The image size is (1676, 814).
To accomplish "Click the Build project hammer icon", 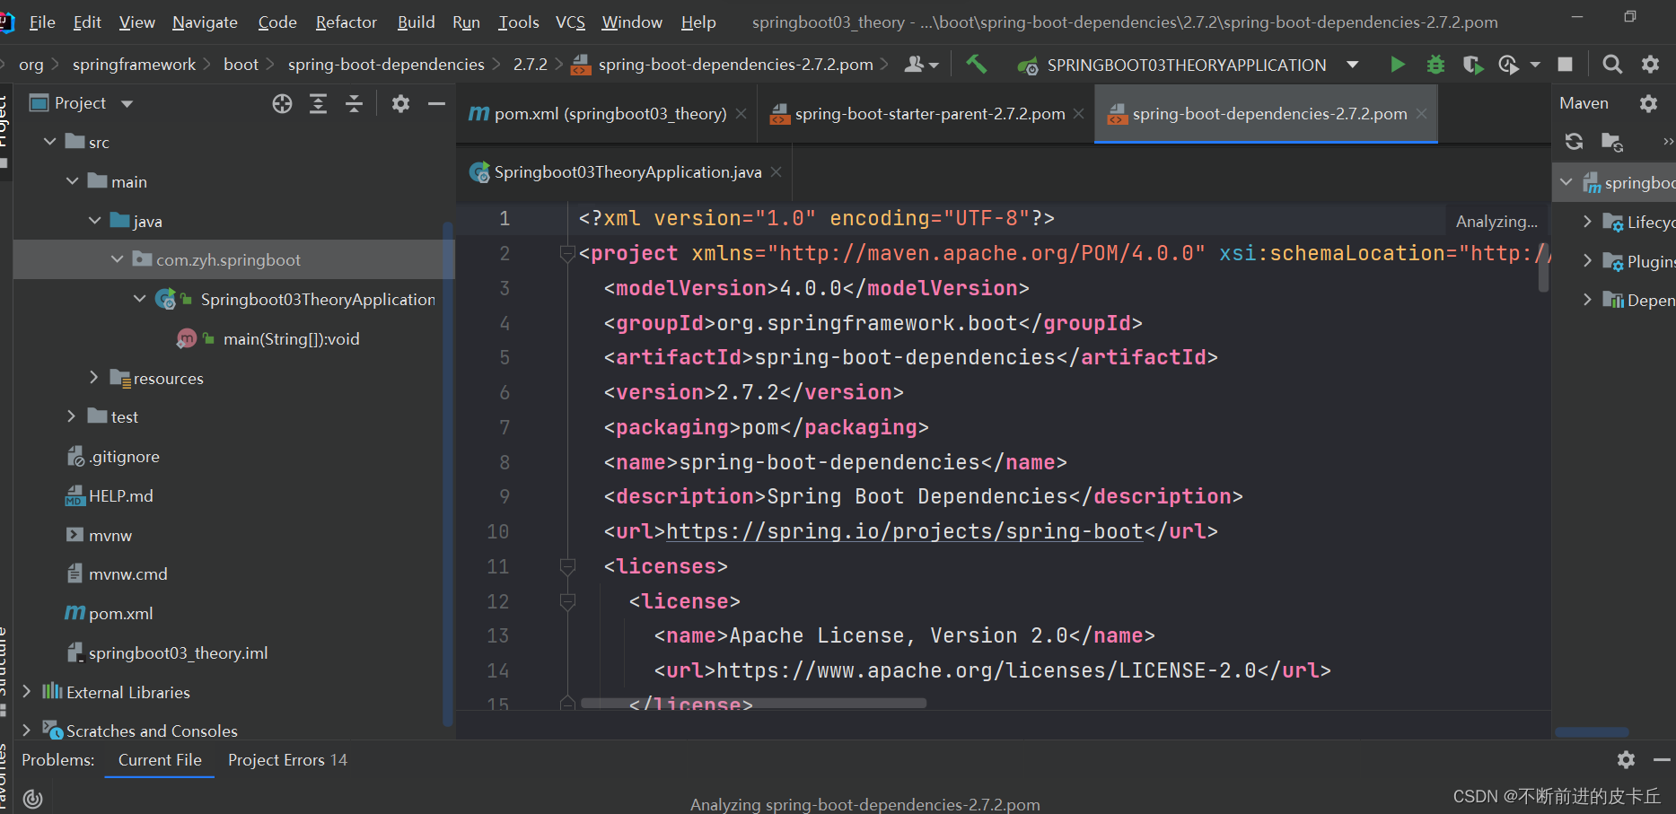I will pyautogui.click(x=976, y=65).
